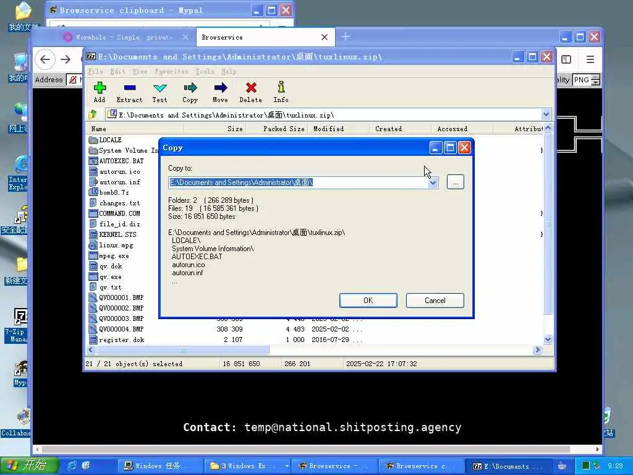Image resolution: width=633 pixels, height=475 pixels.
Task: Select KERNEL.SYS in the file list
Action: pos(113,234)
